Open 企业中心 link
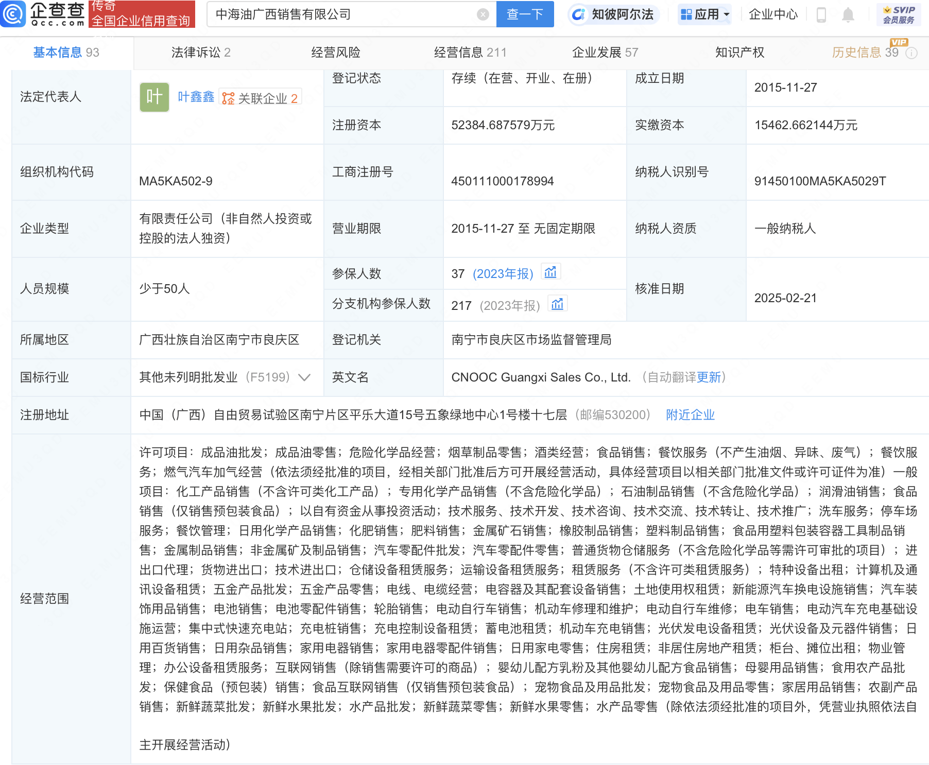 [x=773, y=14]
